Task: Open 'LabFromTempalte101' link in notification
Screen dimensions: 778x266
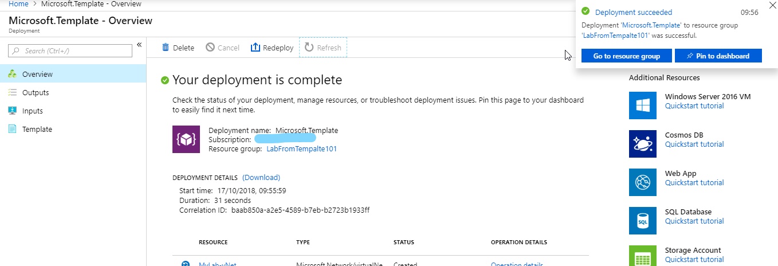Action: [x=616, y=36]
